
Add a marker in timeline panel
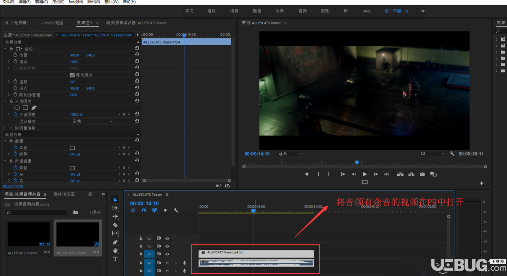point(165,210)
